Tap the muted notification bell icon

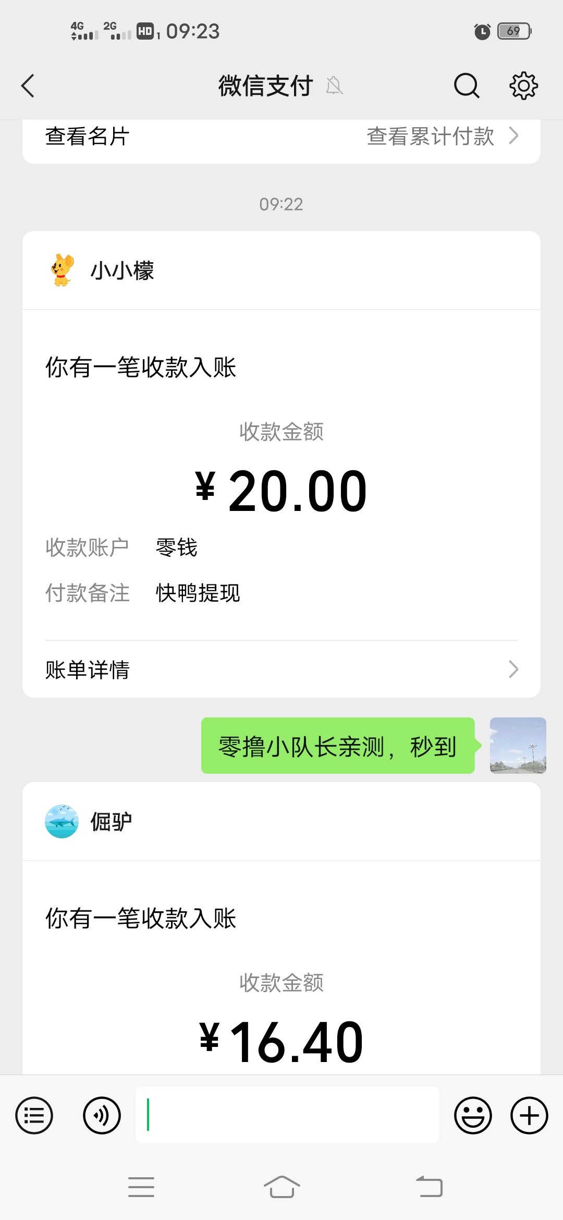pos(334,86)
